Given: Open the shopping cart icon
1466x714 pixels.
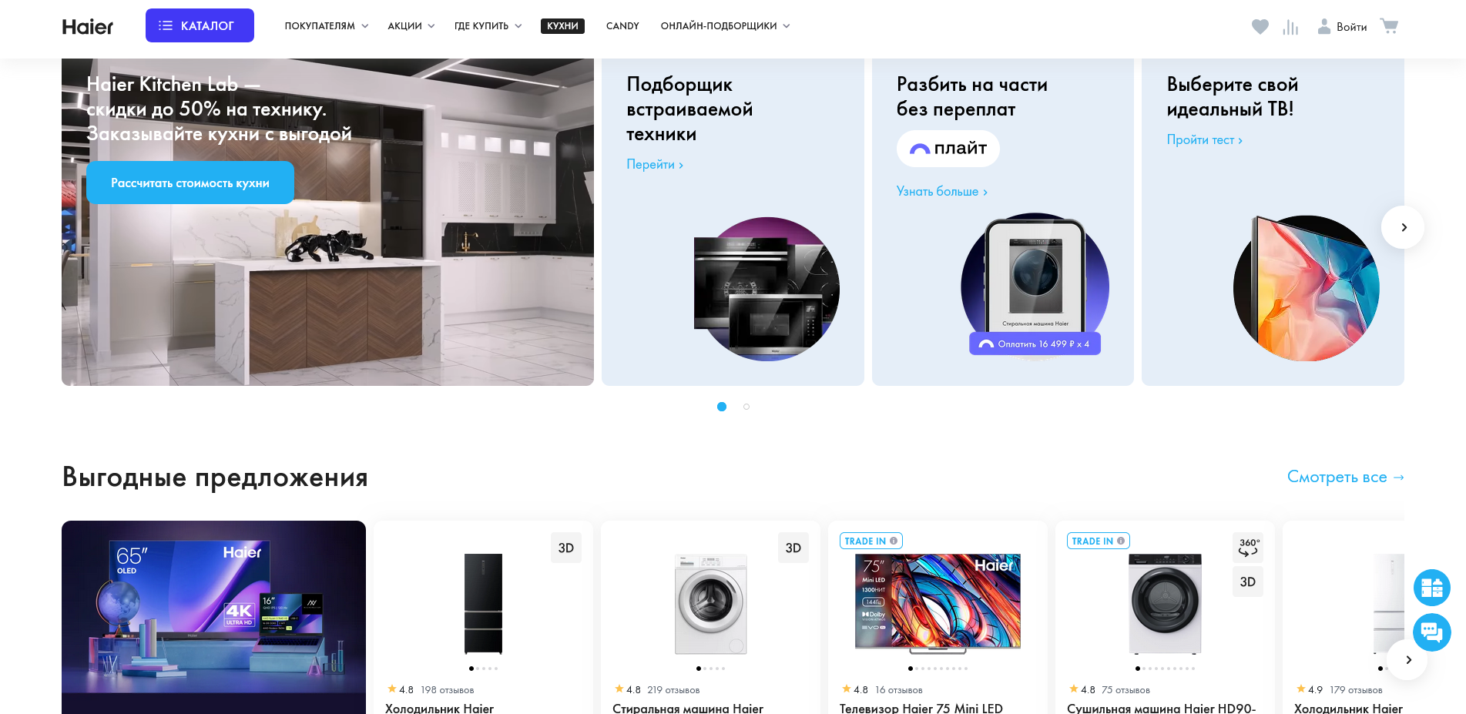Looking at the screenshot, I should click(1389, 26).
